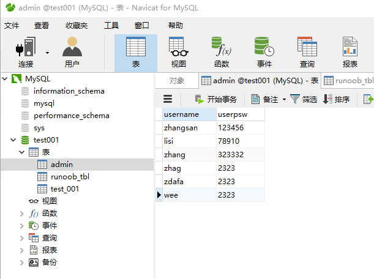
Task: Click the 函数 f() icon in tree
Action: pos(34,214)
